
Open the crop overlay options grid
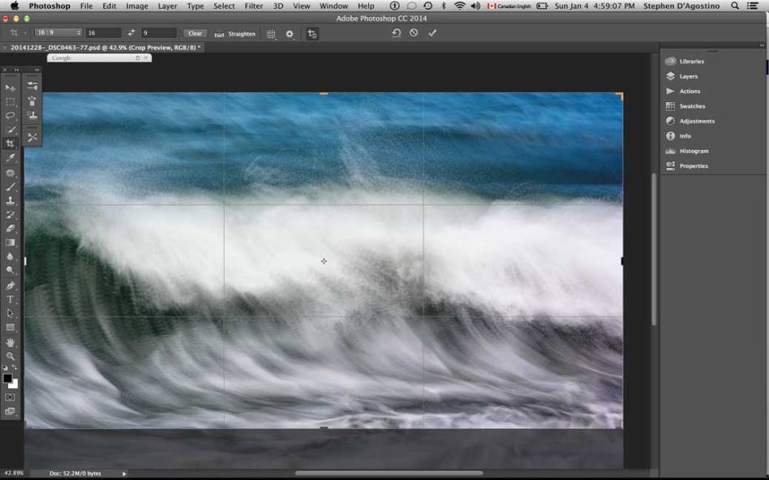tap(271, 33)
